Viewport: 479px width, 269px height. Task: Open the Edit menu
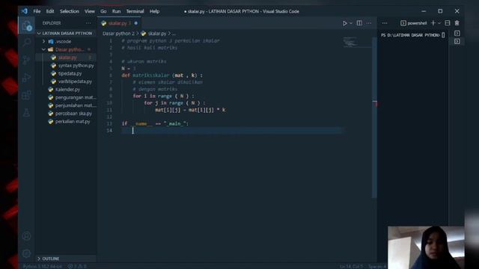[50, 11]
